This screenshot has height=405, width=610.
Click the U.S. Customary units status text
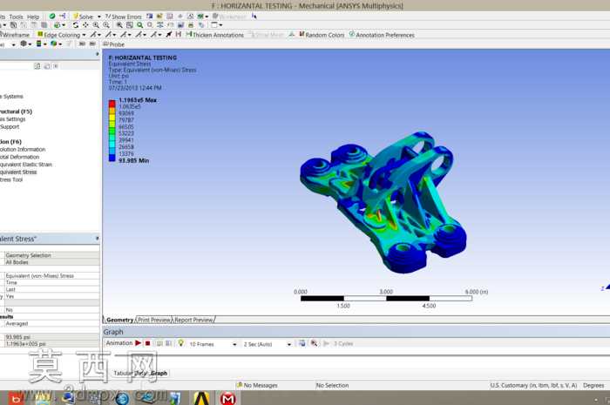tap(533, 385)
